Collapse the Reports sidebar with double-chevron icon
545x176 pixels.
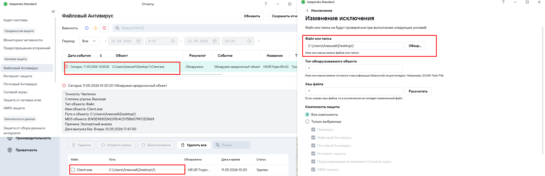(x=53, y=11)
